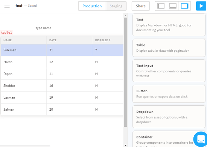
Task: Switch to Production environment
Action: 92,6
